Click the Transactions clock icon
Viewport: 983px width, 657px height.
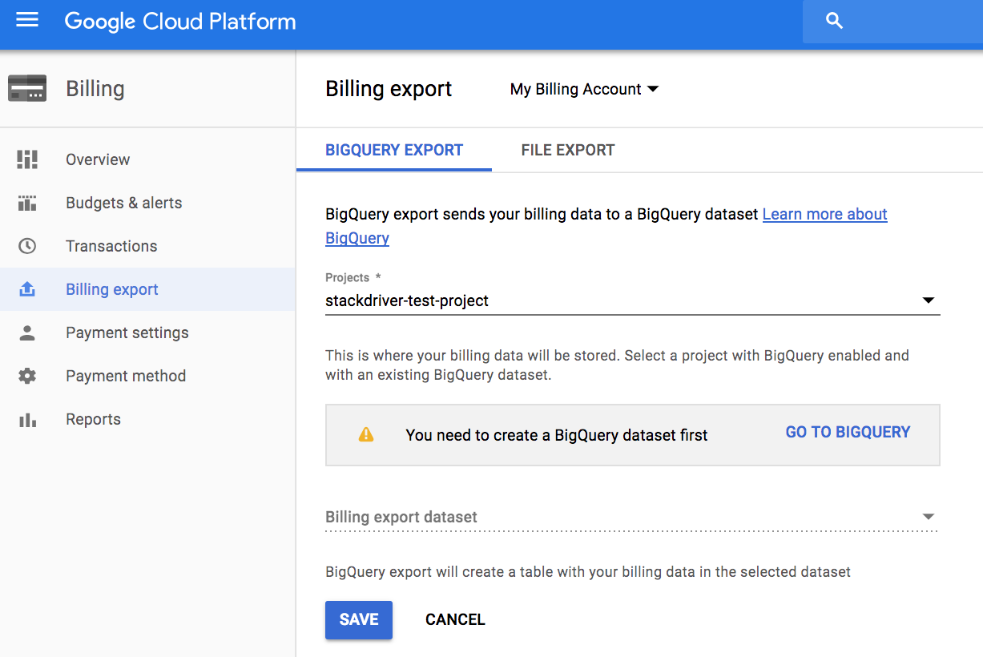(x=27, y=246)
